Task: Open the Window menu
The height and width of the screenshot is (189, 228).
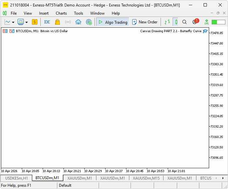Action: click(x=97, y=13)
